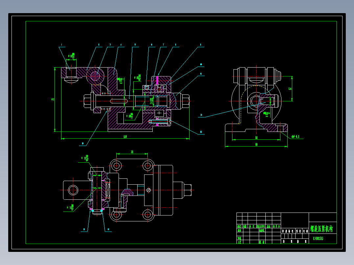
Task: Click the 螺旋压紧机构 title text
Action: pyautogui.click(x=321, y=229)
